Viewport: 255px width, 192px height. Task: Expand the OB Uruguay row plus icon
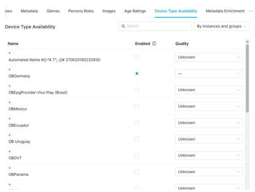point(10,135)
